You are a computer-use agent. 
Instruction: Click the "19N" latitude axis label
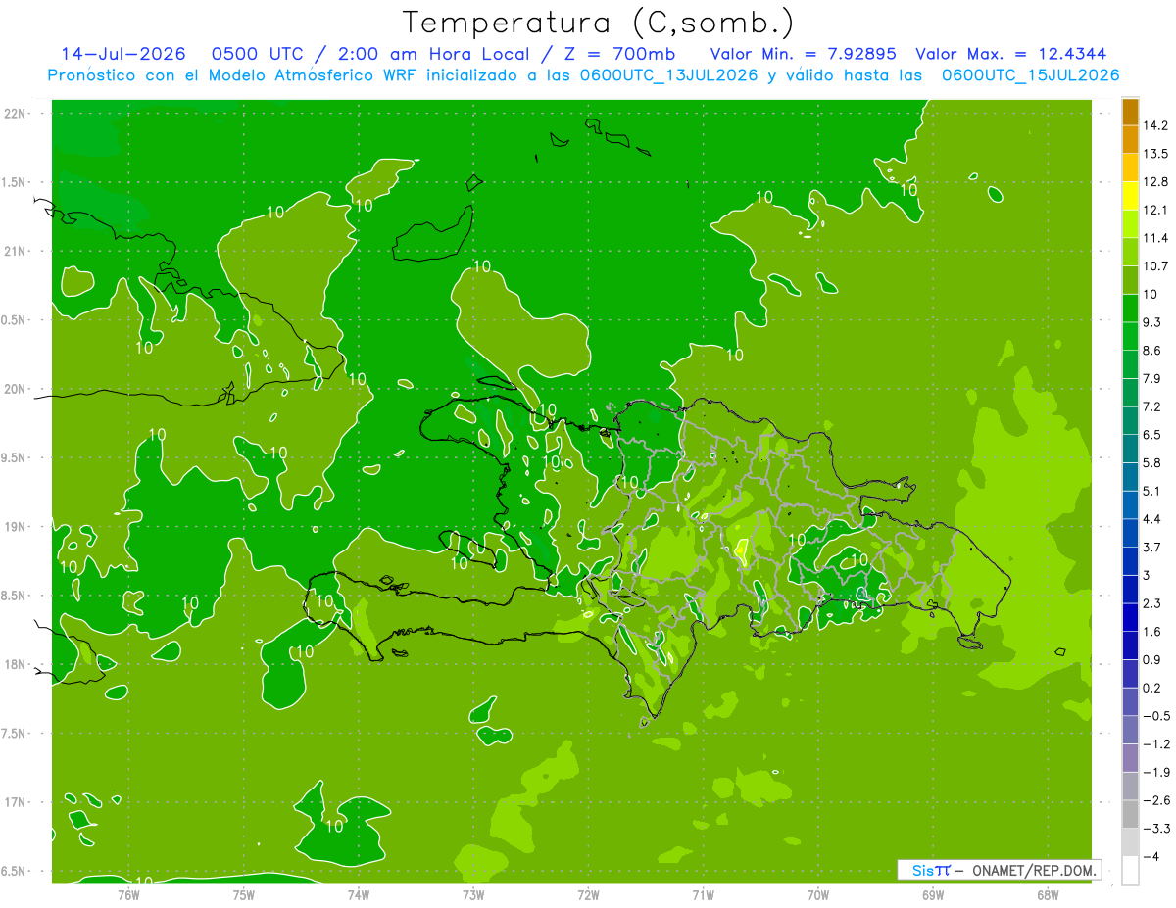(x=17, y=527)
